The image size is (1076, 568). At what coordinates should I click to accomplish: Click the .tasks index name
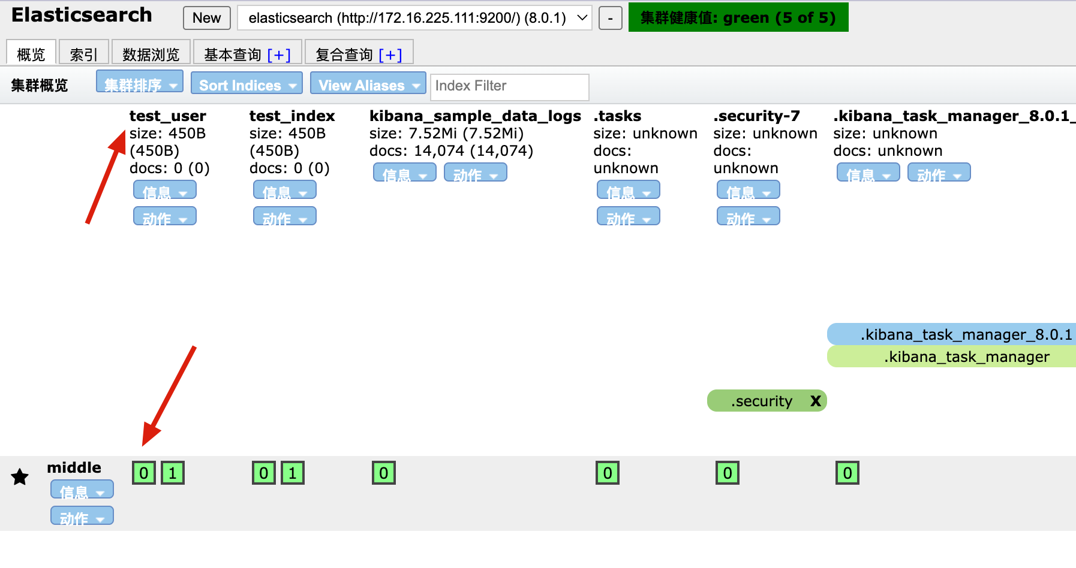(x=617, y=116)
